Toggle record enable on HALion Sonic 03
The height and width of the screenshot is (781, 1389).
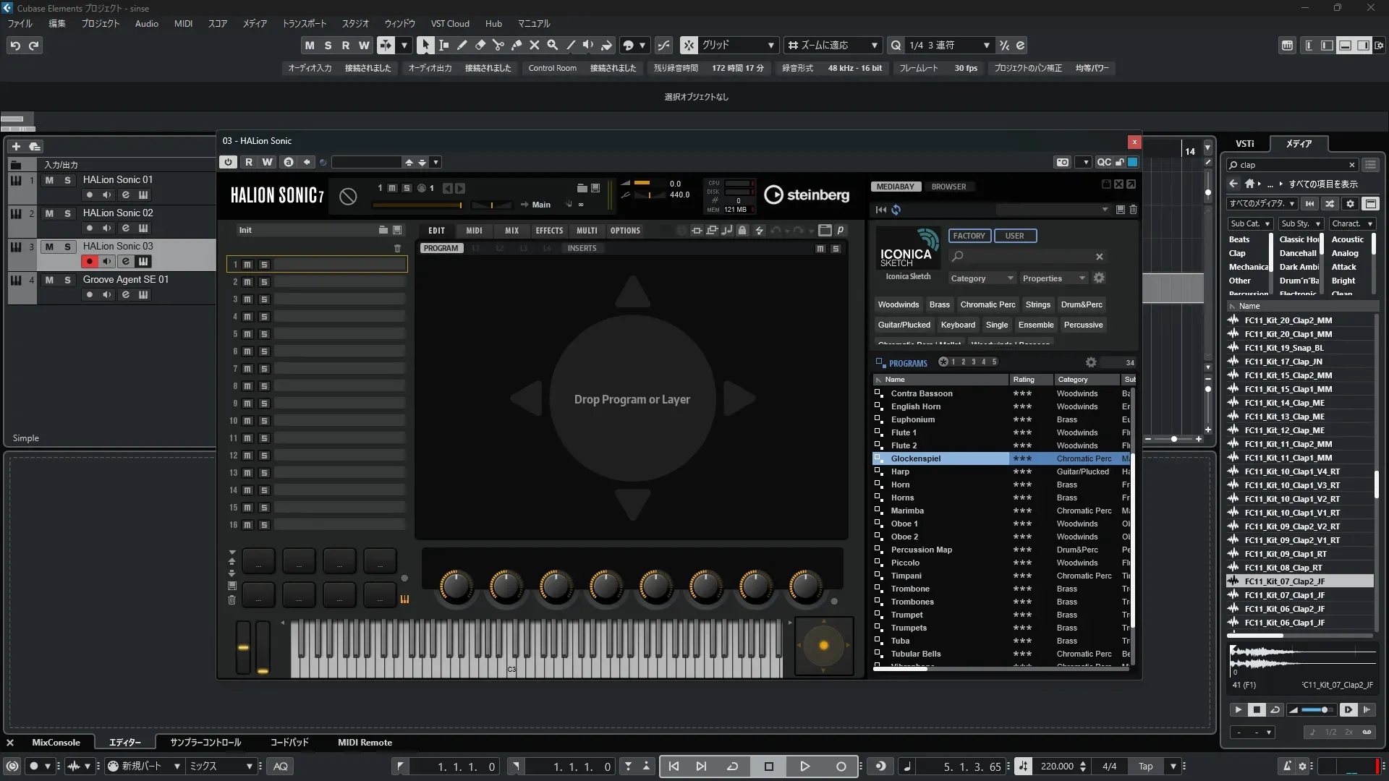coord(89,262)
